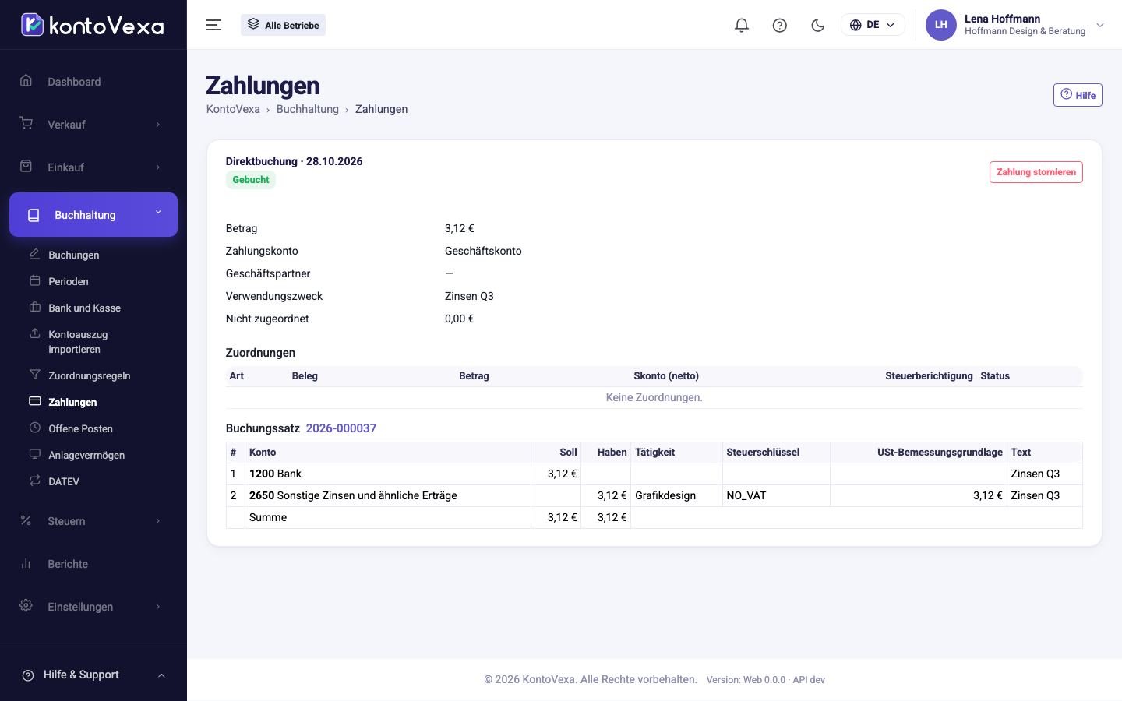Follow the KontoVexa breadcrumb link
Screen dimensions: 1122x701
233,109
